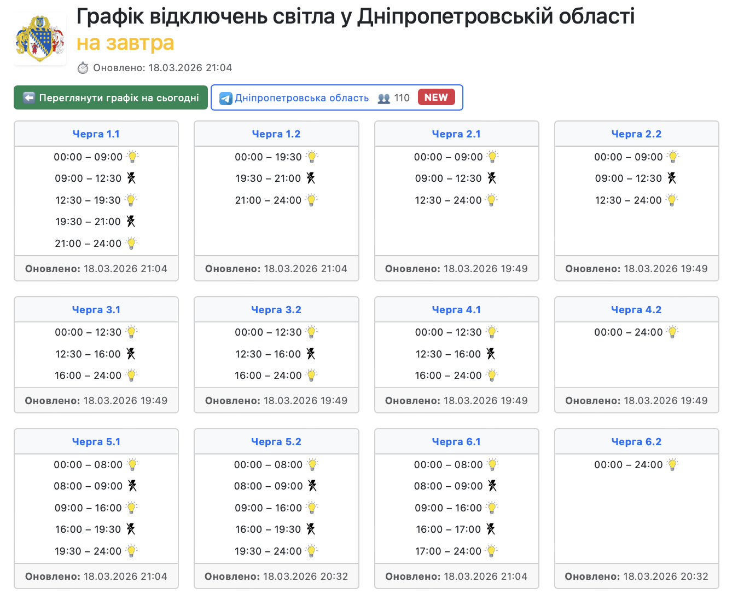Click the Dnipropetrovsk region coat of arms logo
Screen dimensions: 744x599
pyautogui.click(x=40, y=39)
